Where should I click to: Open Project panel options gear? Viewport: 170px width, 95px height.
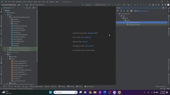point(33,8)
